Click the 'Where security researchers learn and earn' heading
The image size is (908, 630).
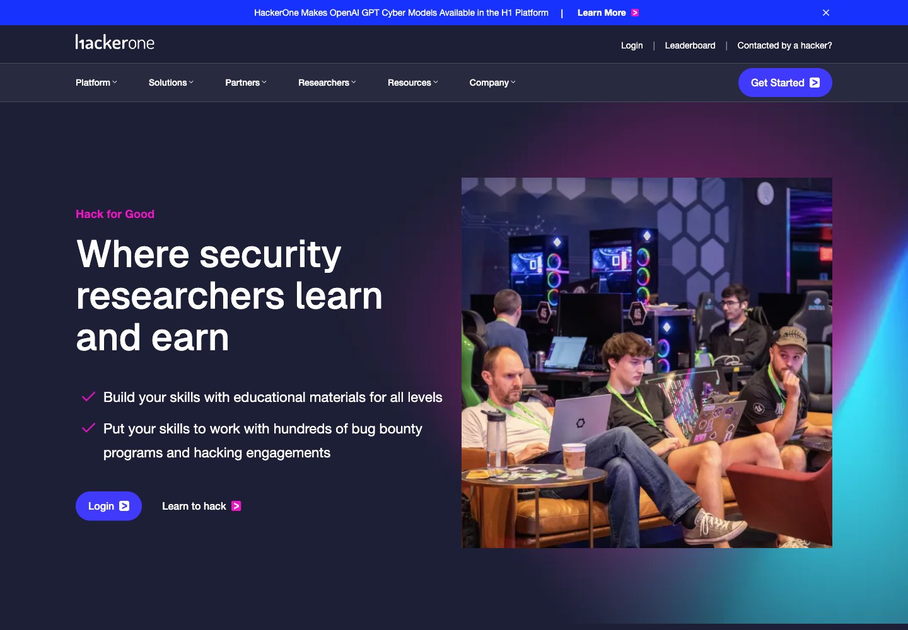[230, 295]
